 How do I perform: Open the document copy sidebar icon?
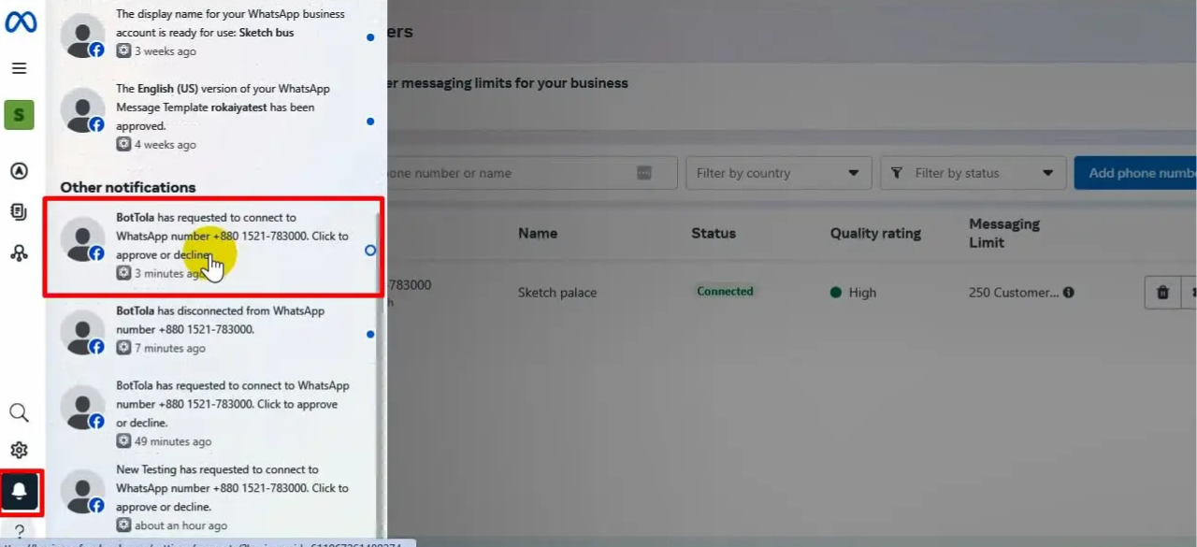[19, 212]
